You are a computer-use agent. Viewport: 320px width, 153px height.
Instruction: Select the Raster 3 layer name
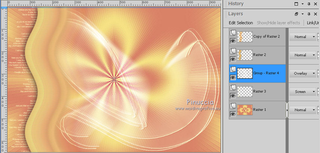(259, 91)
